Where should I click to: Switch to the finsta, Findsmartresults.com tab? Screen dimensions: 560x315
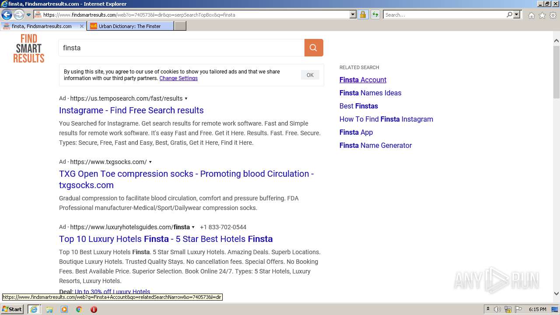[x=42, y=26]
